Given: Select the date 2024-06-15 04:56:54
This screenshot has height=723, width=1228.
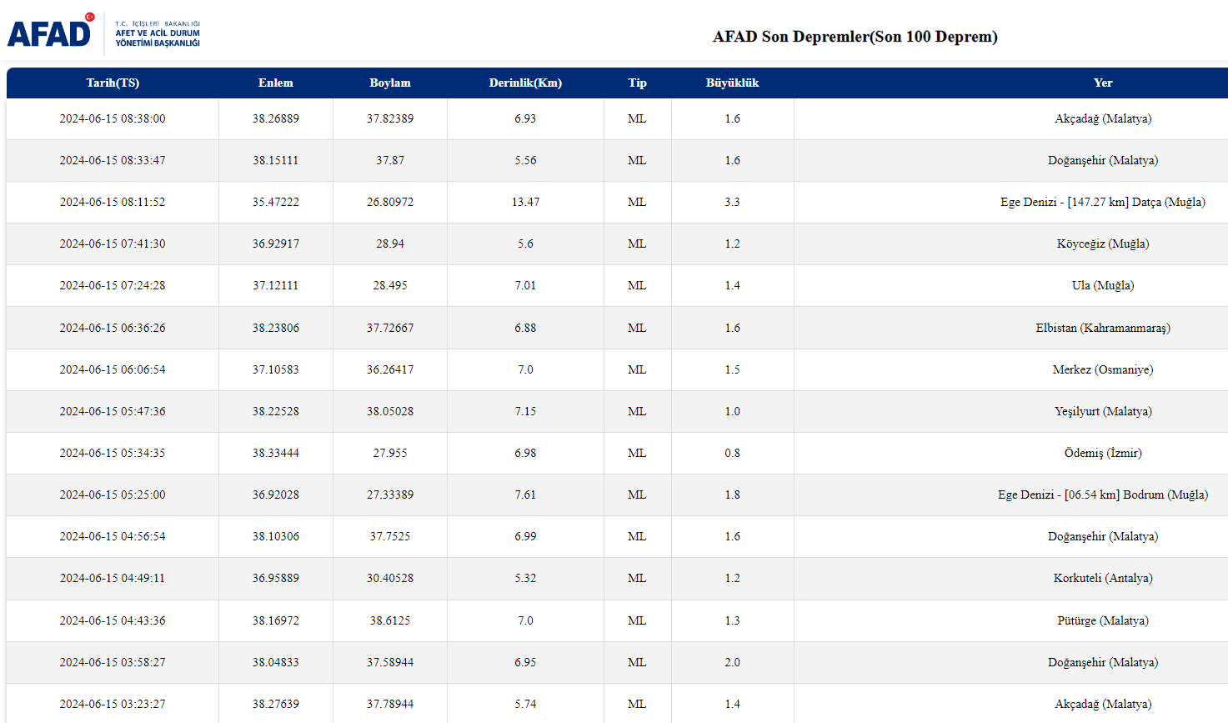Looking at the screenshot, I should [113, 536].
